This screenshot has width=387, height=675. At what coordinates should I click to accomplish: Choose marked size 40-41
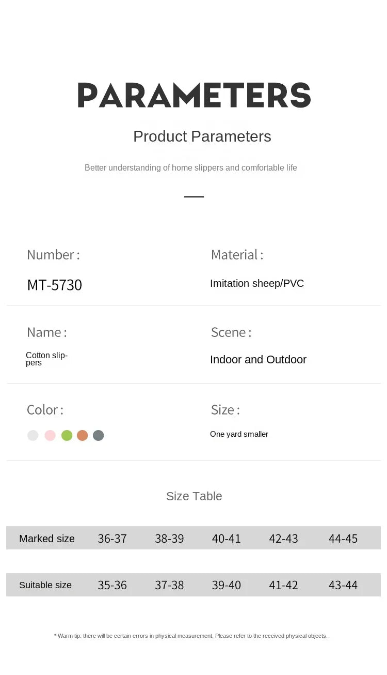tap(227, 539)
